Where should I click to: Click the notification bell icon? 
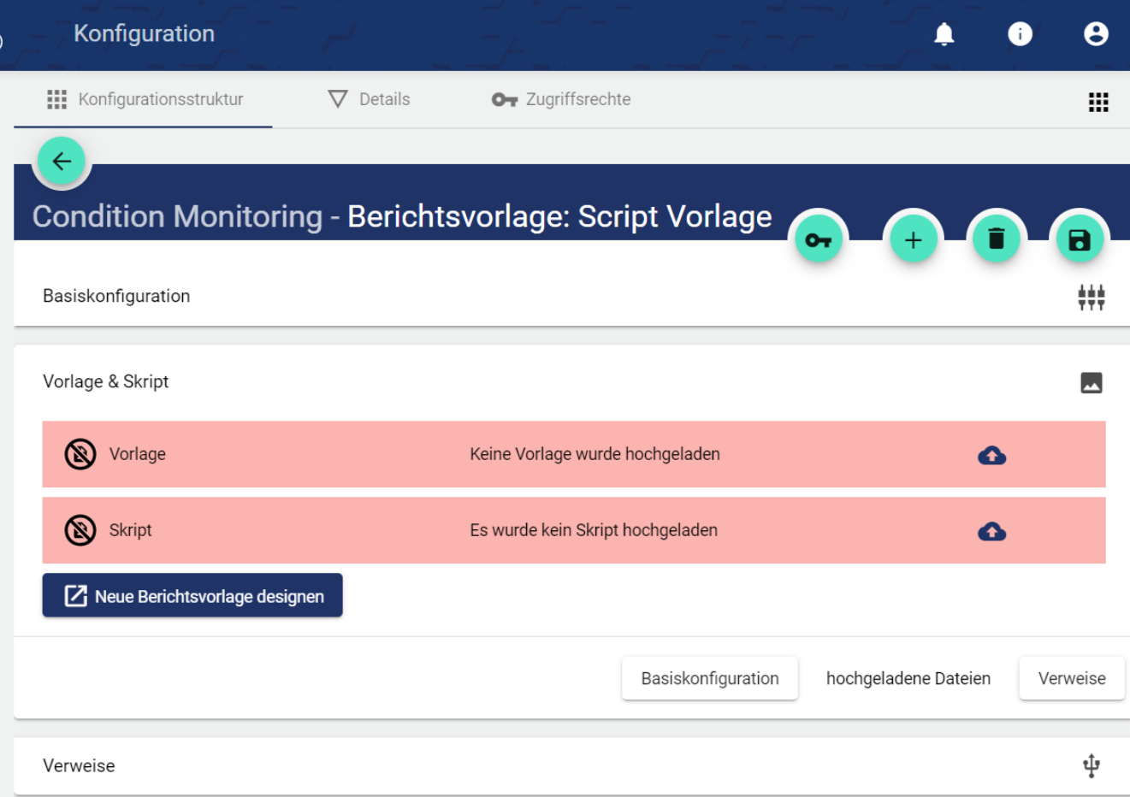click(x=944, y=34)
